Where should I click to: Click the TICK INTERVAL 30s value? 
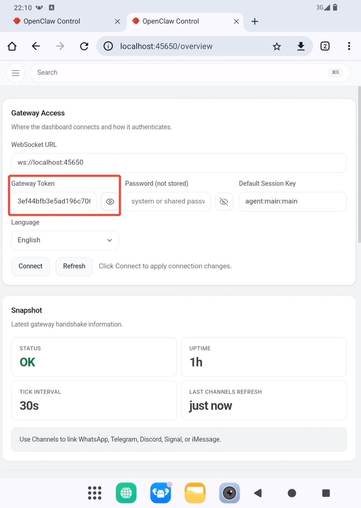tap(29, 406)
